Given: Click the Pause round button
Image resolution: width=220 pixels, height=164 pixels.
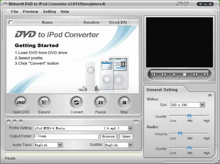Looking at the screenshot, I should pos(100,103).
